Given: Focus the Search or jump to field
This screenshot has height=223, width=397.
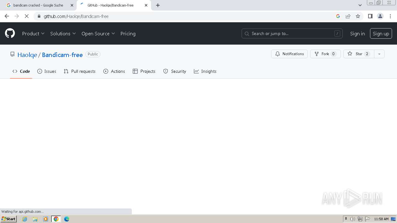Looking at the screenshot, I should [292, 33].
